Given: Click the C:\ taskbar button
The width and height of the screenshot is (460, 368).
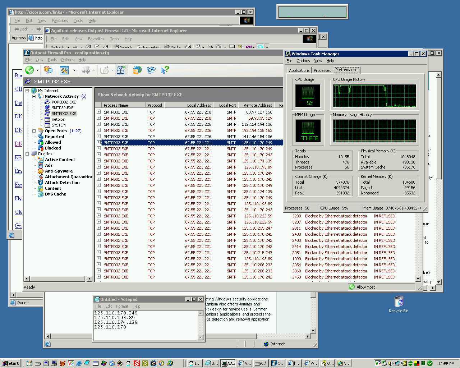Looking at the screenshot, I should (x=261, y=363).
